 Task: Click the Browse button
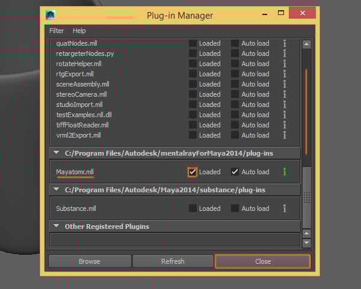coord(90,261)
